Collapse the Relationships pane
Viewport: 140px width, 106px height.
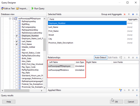tap(137, 58)
